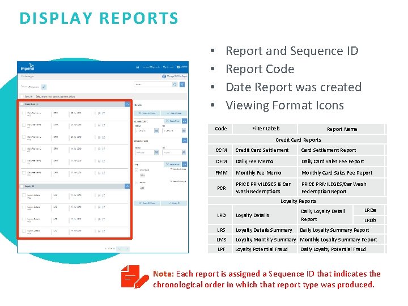Collapse the Record Date filter section
The image size is (408, 306).
click(185, 121)
